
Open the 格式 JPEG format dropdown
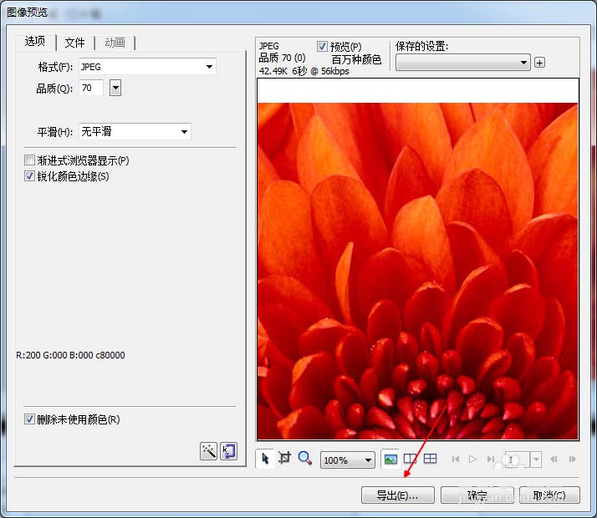point(208,67)
